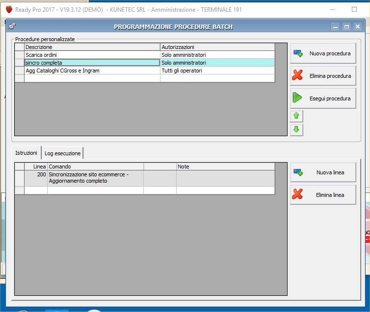
Task: Click the Note column header
Action: (225, 167)
